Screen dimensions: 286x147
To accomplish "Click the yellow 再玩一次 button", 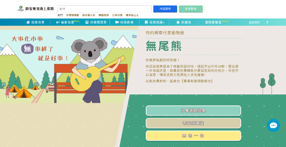I will [193, 136].
